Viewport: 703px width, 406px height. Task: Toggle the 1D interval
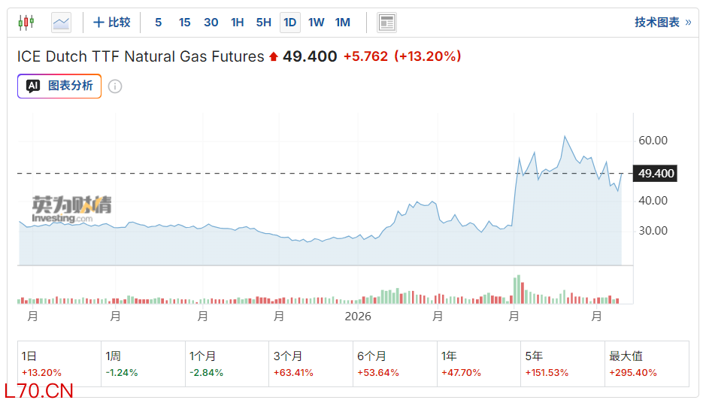[x=289, y=23]
